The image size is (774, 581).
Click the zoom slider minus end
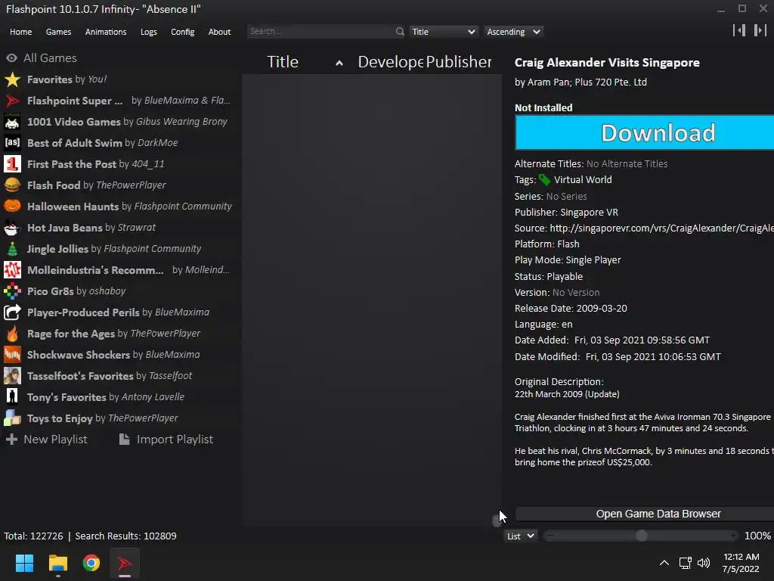(x=550, y=536)
